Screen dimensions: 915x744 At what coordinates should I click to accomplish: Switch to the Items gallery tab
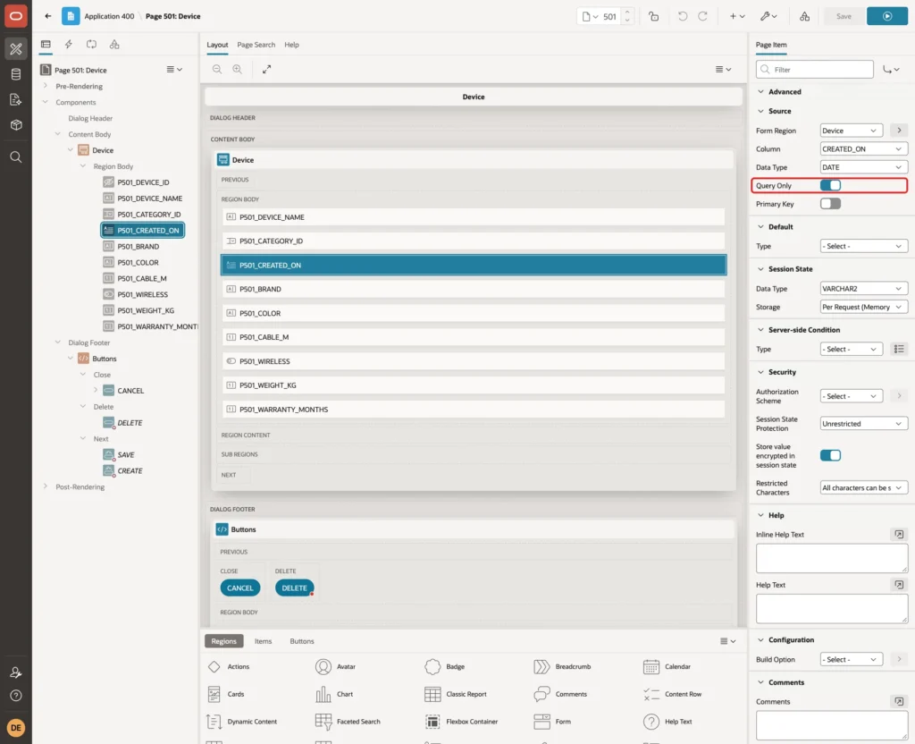(x=264, y=641)
